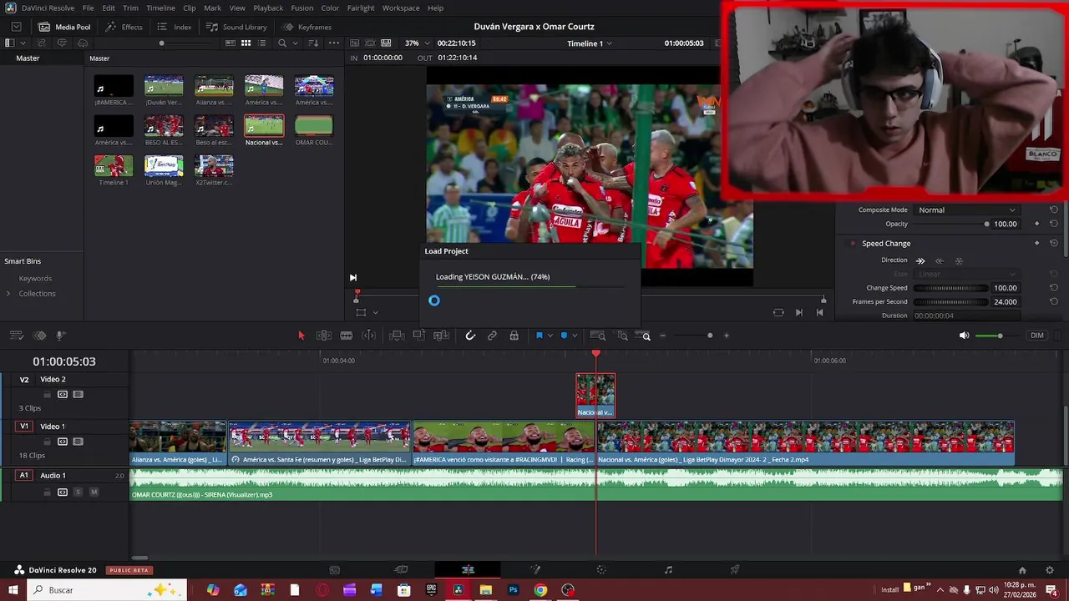The width and height of the screenshot is (1069, 601).
Task: Solo Audio 1 track with S button
Action: pyautogui.click(x=79, y=492)
